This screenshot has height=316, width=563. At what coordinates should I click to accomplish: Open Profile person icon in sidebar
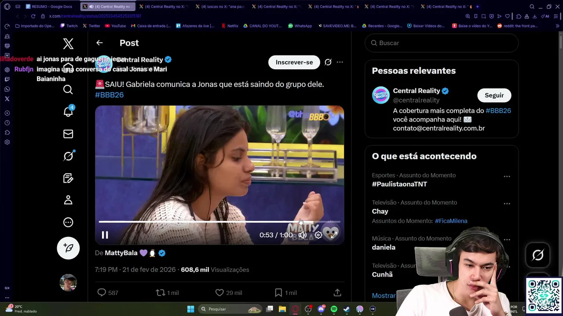(68, 200)
